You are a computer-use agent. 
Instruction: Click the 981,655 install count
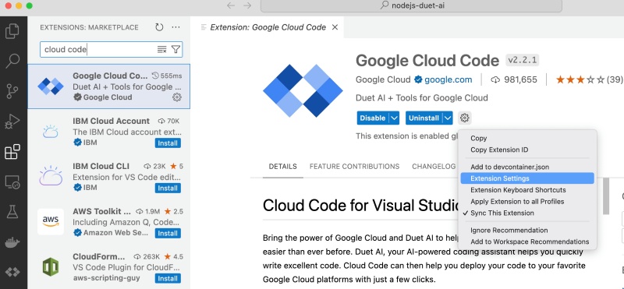pyautogui.click(x=514, y=79)
